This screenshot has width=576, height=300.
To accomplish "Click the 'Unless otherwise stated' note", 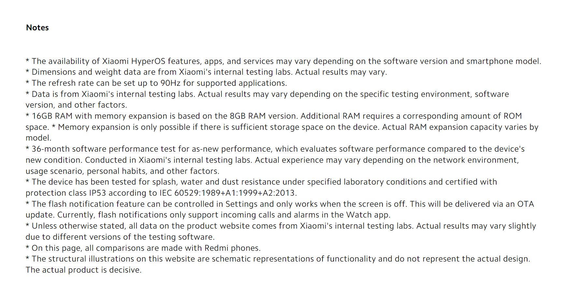I will click(x=281, y=226).
